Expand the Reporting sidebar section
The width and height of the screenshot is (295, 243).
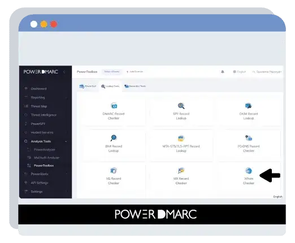(x=66, y=97)
